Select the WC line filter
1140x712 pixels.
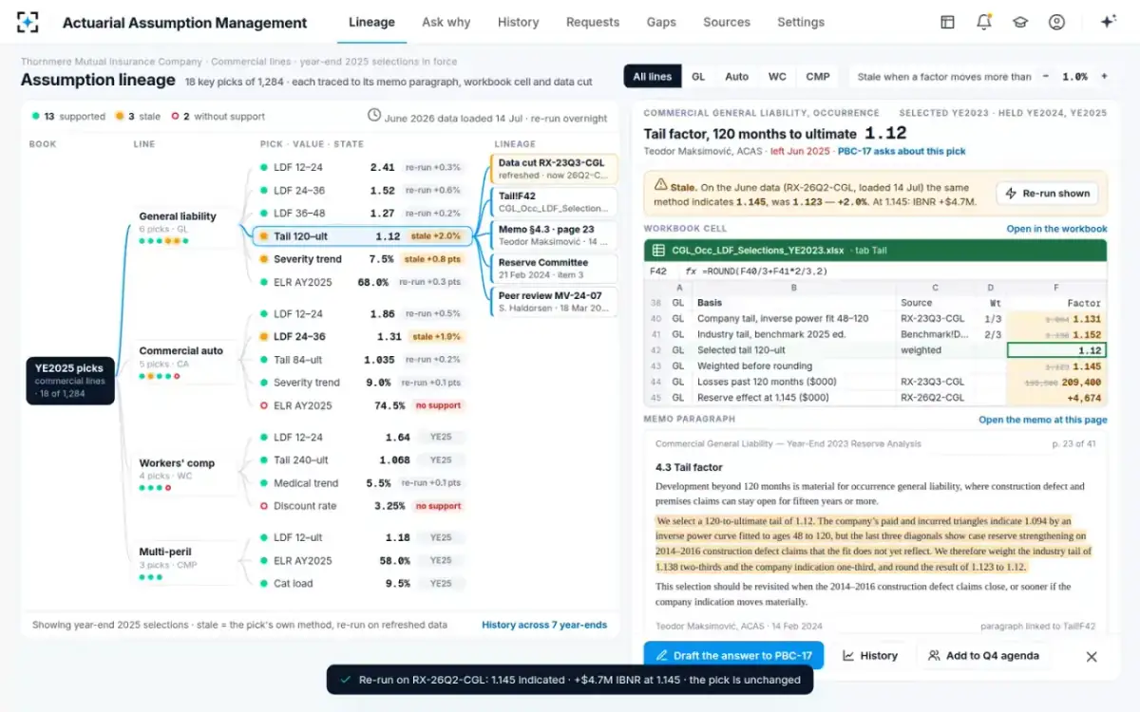tap(777, 77)
